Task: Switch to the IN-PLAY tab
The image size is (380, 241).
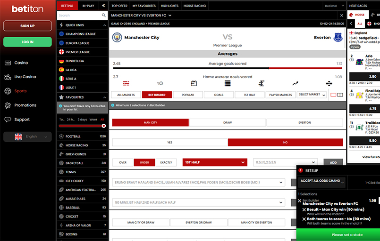Action: click(88, 6)
